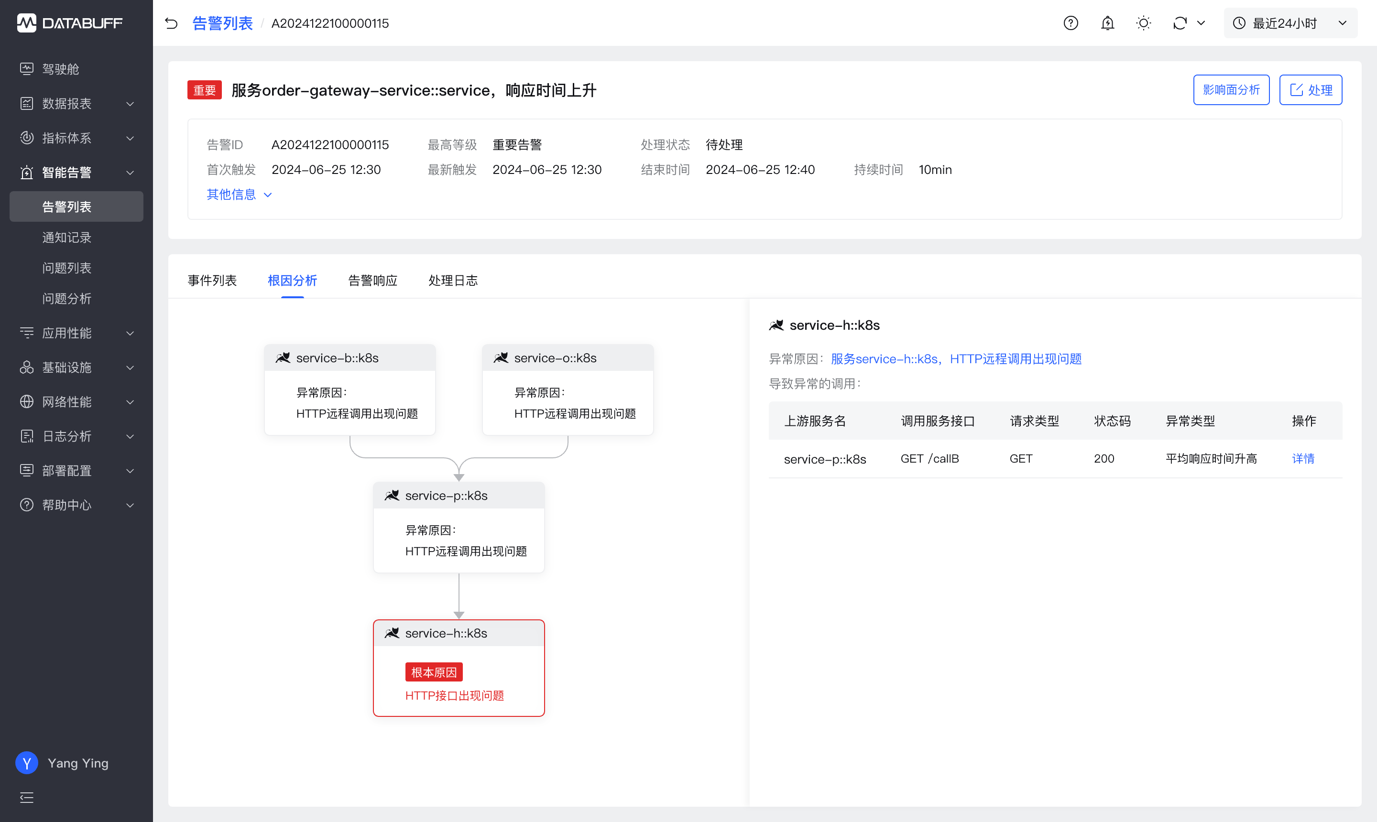
Task: Click the 驾驶舱 dashboard icon
Action: [x=27, y=69]
